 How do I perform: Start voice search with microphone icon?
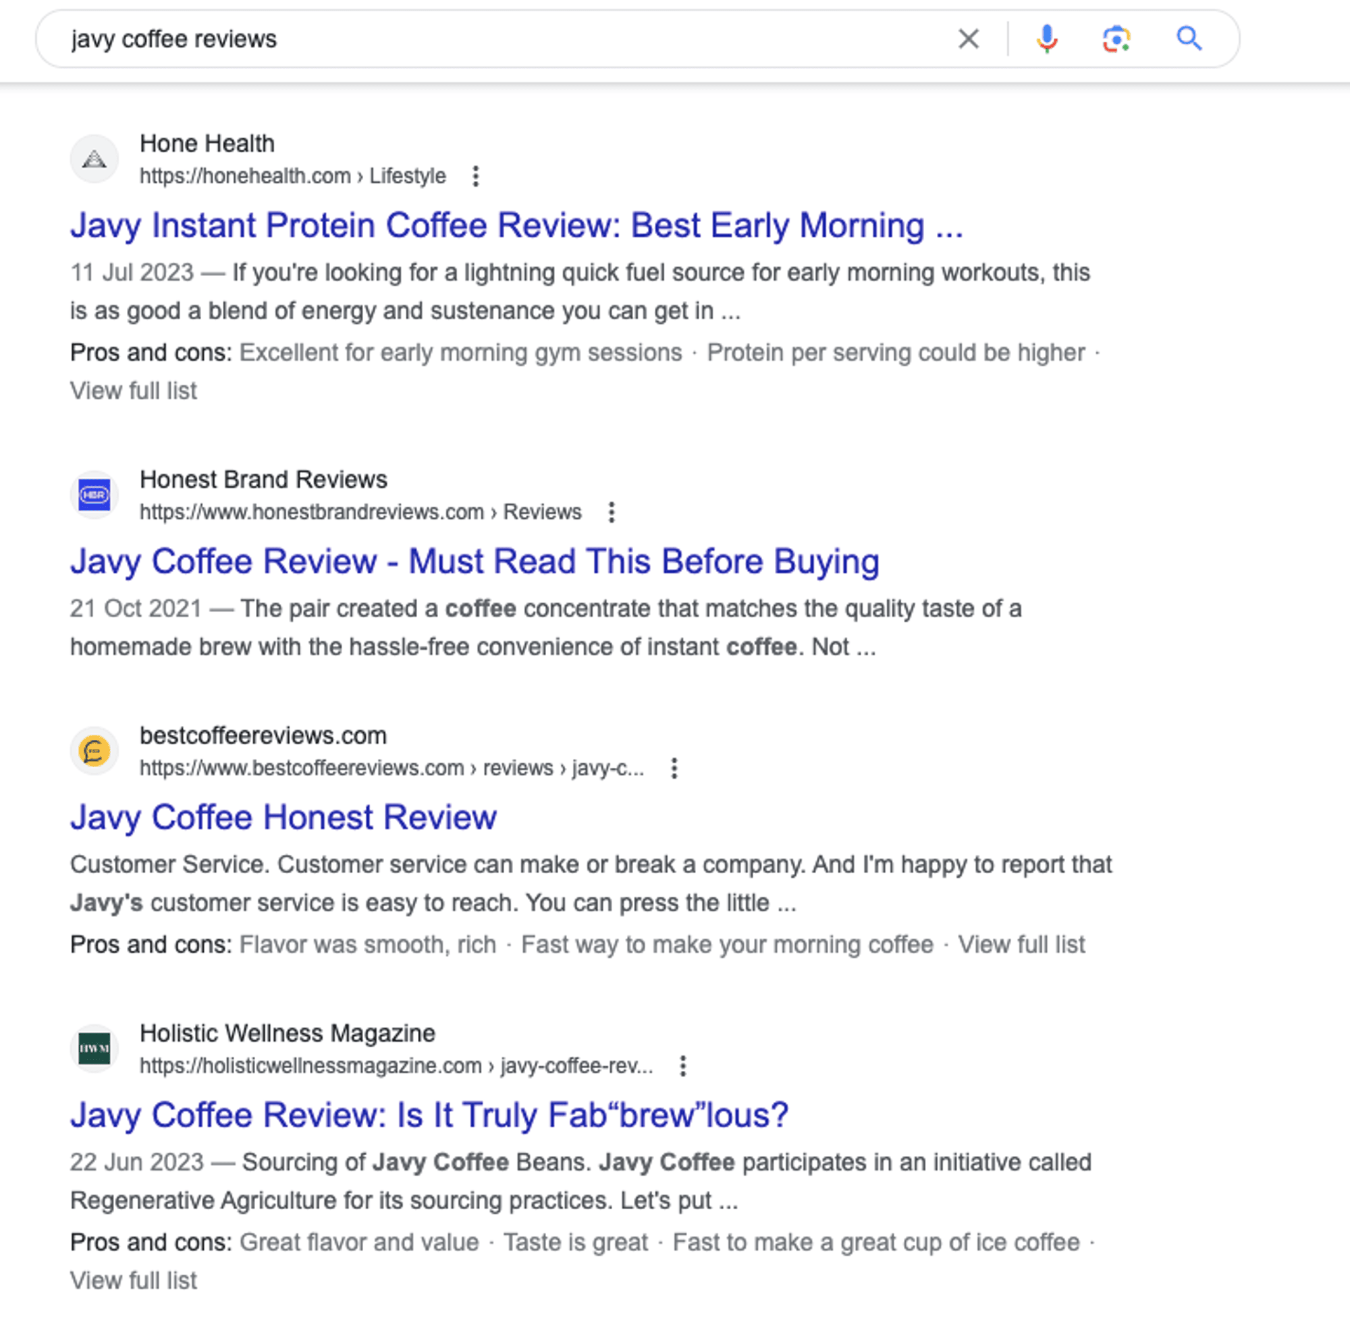point(1046,39)
